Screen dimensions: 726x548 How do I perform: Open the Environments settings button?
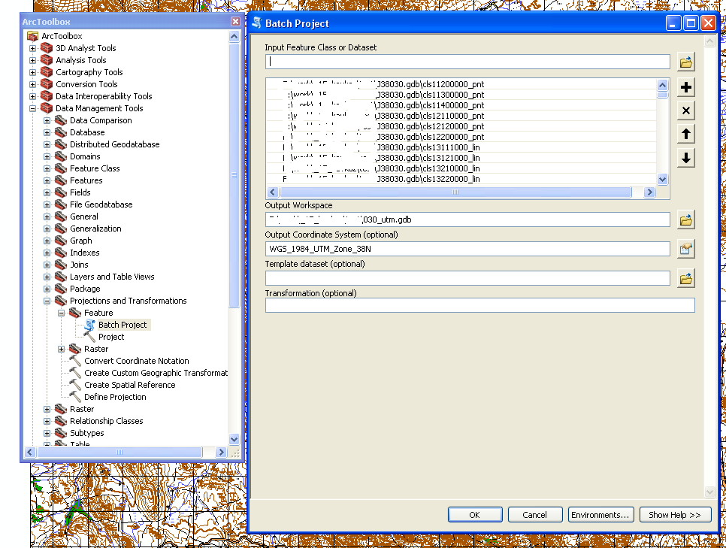[x=600, y=515]
